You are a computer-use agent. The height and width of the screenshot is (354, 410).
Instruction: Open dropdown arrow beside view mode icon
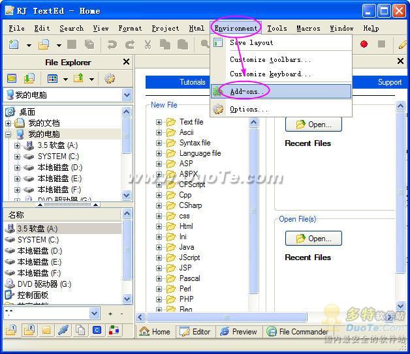click(x=65, y=79)
